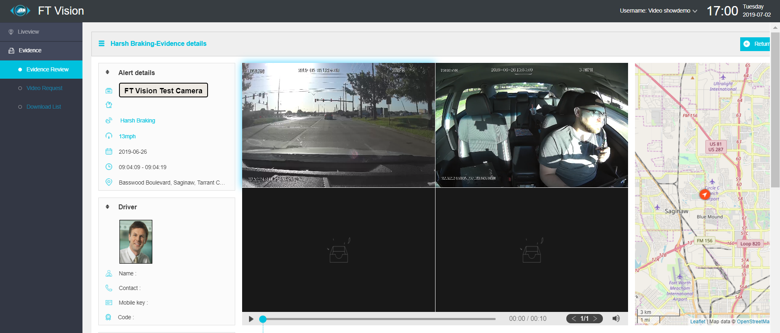Click the driver photo thumbnail
Viewport: 780px width, 333px height.
[136, 242]
